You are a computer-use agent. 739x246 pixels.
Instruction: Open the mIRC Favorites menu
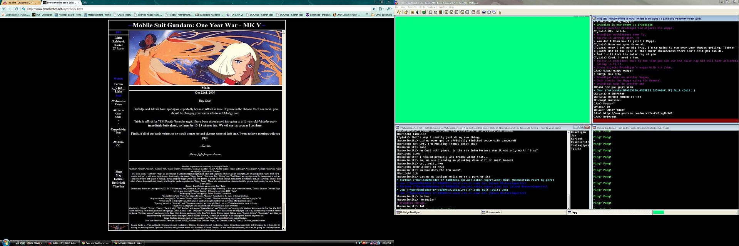point(413,7)
